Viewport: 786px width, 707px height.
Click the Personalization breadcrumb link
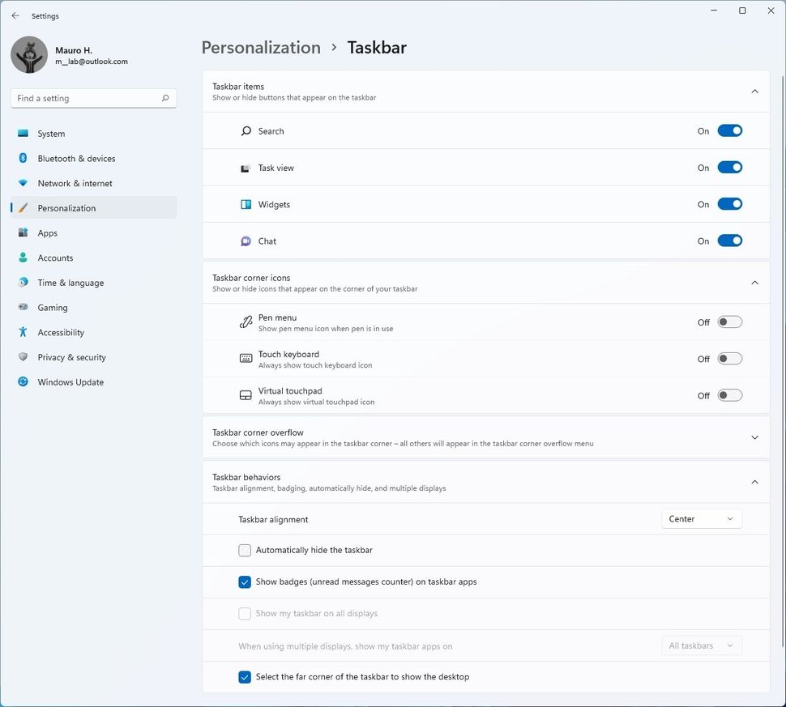coord(261,48)
